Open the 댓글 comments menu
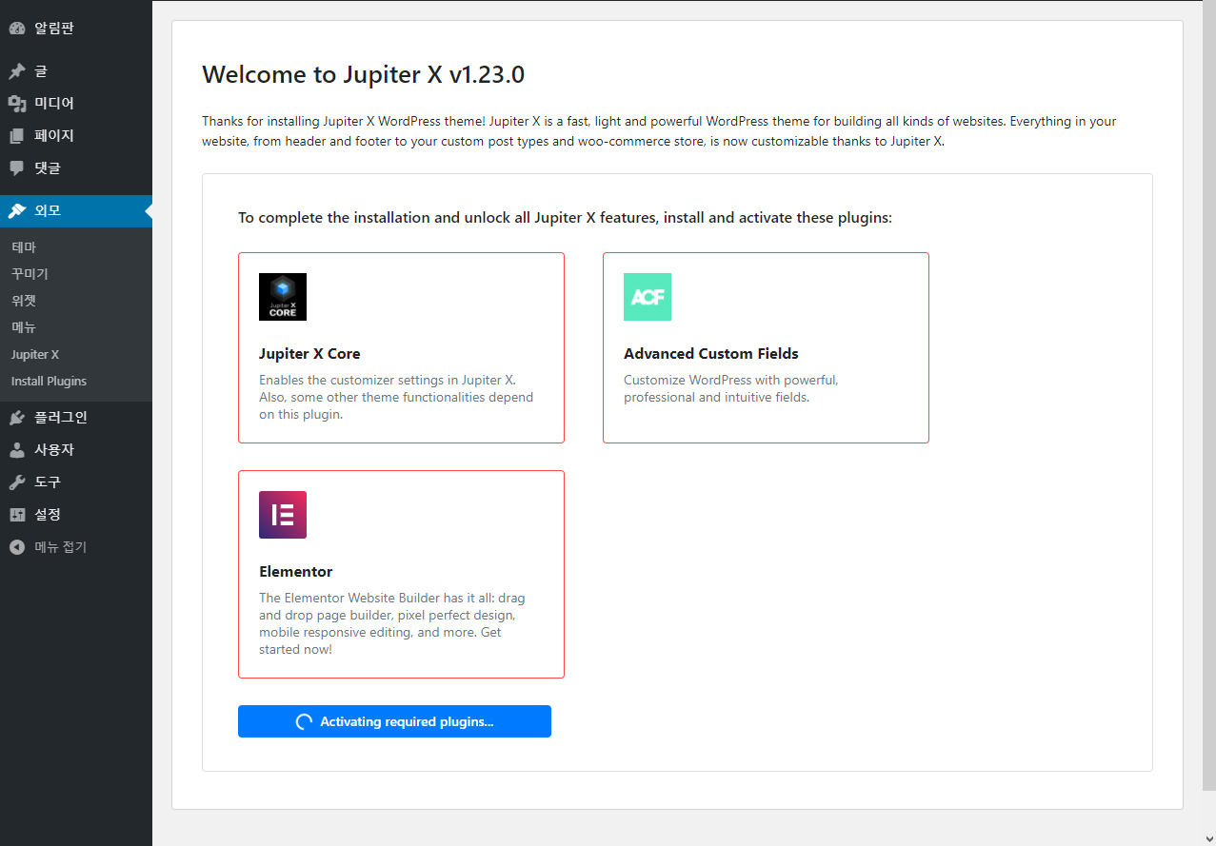The height and width of the screenshot is (846, 1216). 76,168
